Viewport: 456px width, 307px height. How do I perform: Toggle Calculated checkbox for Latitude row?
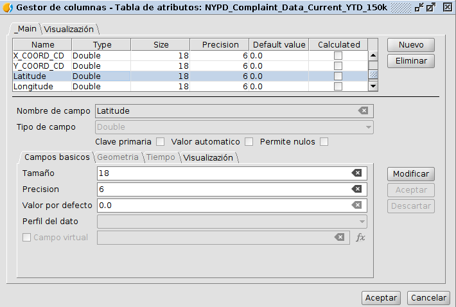click(x=338, y=76)
